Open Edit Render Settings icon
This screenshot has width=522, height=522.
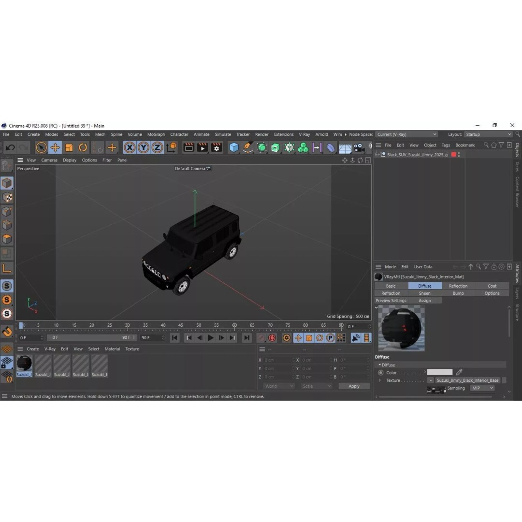(217, 147)
